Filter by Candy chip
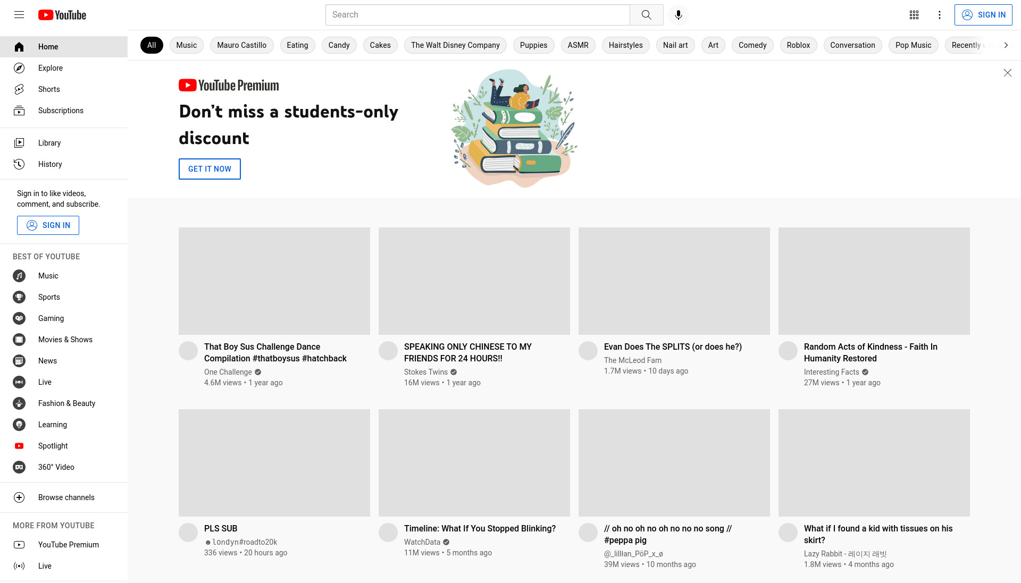The height and width of the screenshot is (583, 1021). click(x=339, y=45)
